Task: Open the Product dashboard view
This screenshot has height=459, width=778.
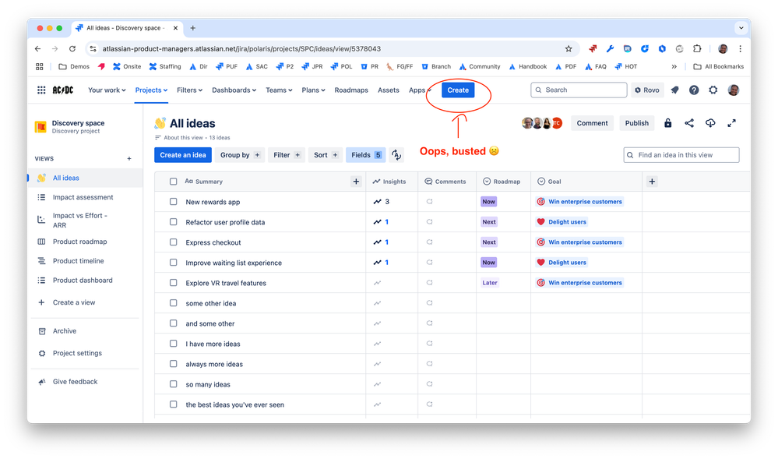Action: (83, 281)
